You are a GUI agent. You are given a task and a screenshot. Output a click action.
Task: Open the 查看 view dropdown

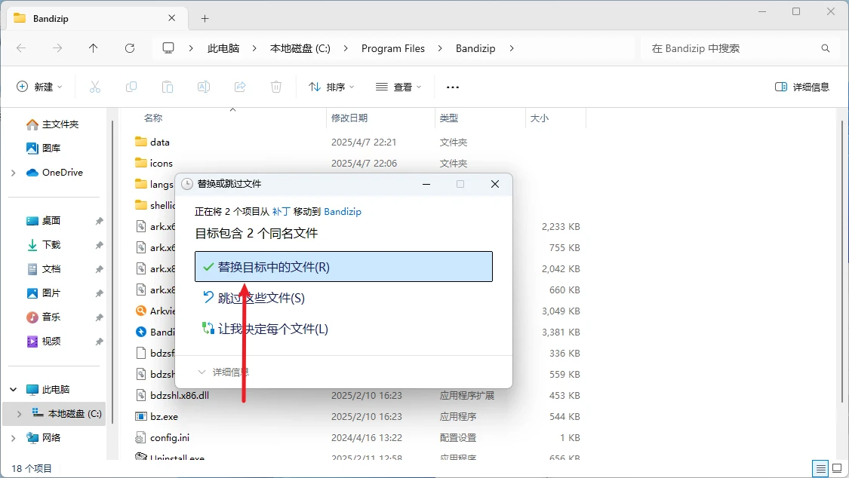click(x=398, y=87)
